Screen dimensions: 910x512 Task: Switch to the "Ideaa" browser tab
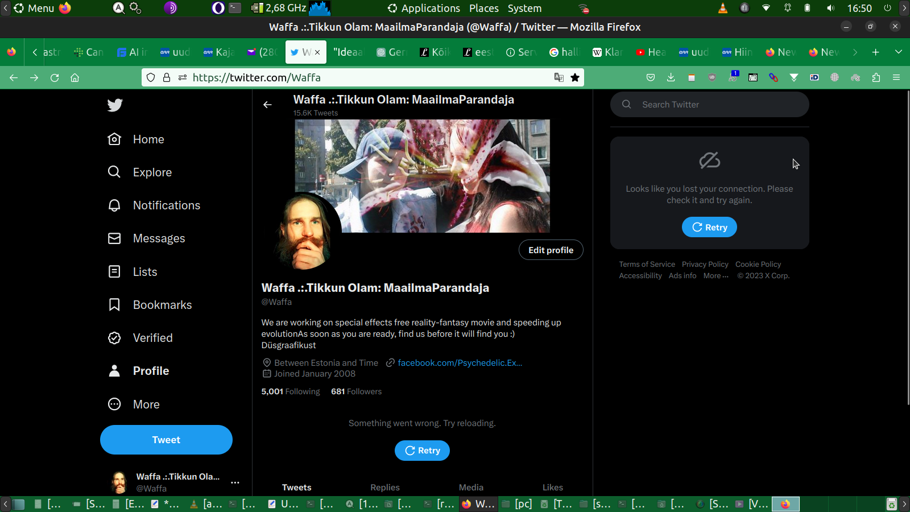[348, 52]
